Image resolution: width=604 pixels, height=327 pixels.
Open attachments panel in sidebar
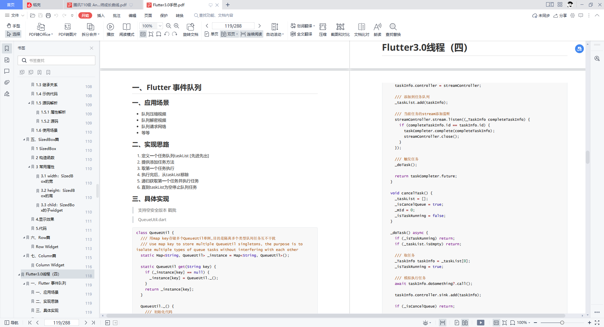7,82
